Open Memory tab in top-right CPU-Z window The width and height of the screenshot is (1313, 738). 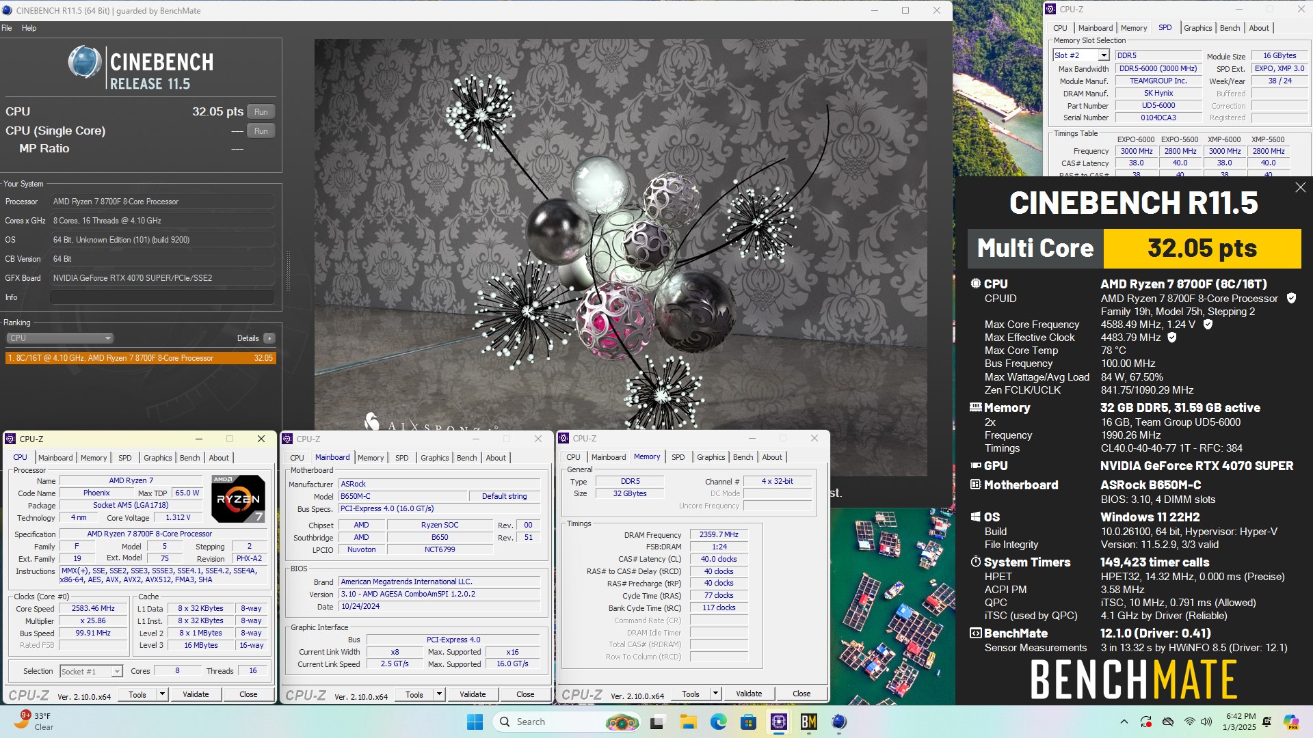coord(1134,28)
